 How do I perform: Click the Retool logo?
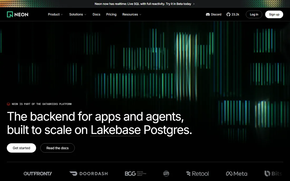pyautogui.click(x=197, y=174)
